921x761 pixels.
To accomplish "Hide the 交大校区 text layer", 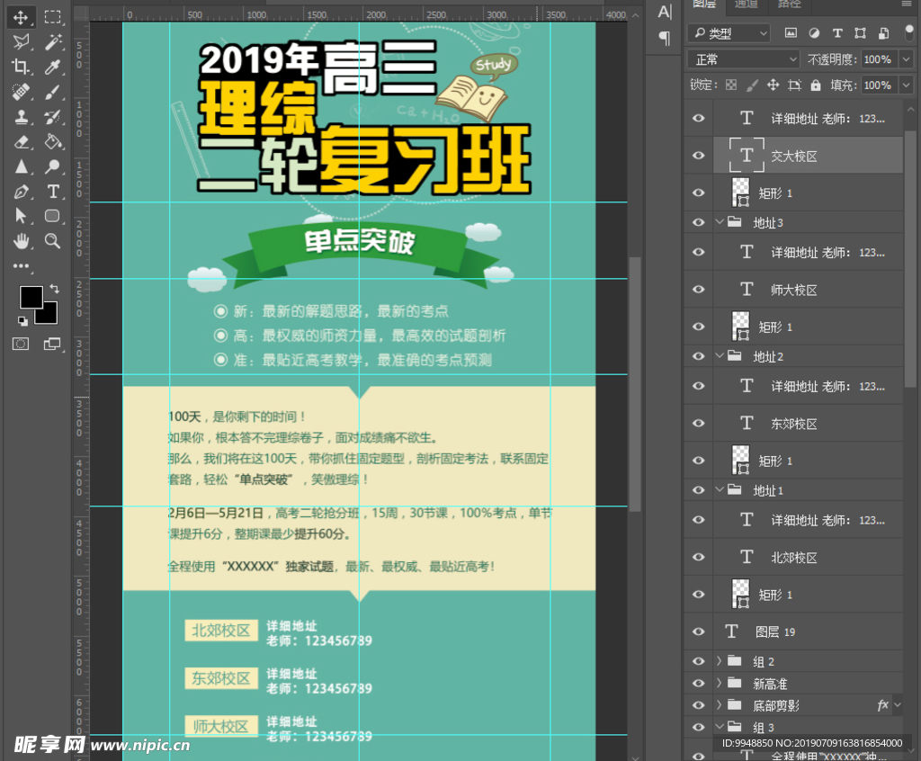I will (698, 155).
